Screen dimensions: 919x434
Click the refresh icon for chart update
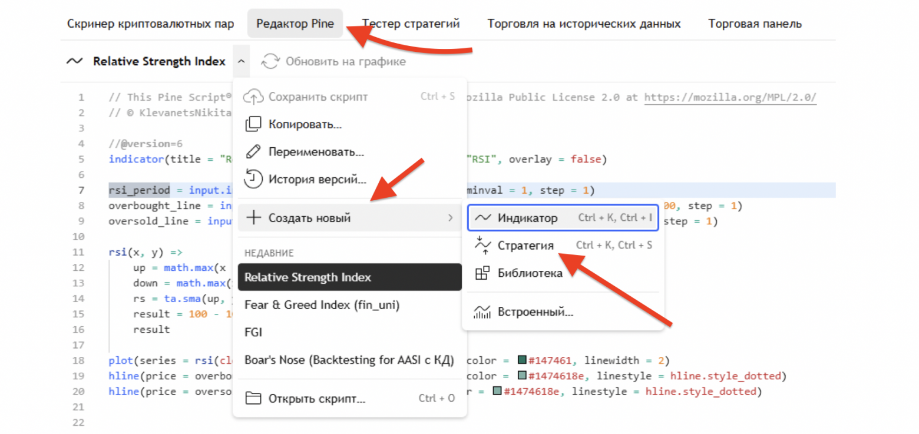tap(270, 61)
